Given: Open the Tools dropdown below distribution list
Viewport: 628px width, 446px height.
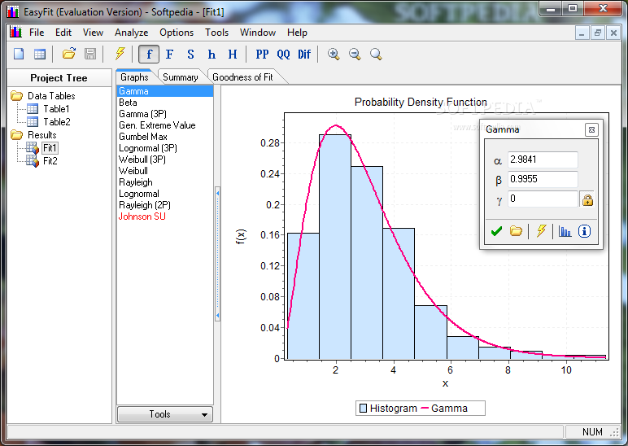Looking at the screenshot, I should (x=164, y=414).
